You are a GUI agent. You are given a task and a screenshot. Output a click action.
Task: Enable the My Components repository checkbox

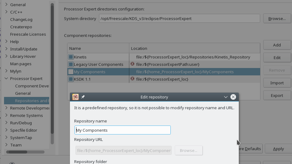point(71,72)
